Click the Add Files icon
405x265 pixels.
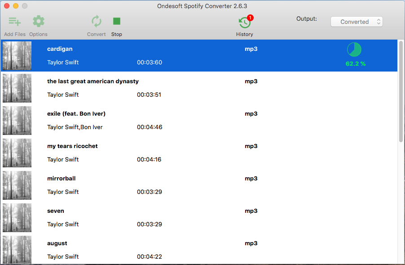tap(15, 22)
